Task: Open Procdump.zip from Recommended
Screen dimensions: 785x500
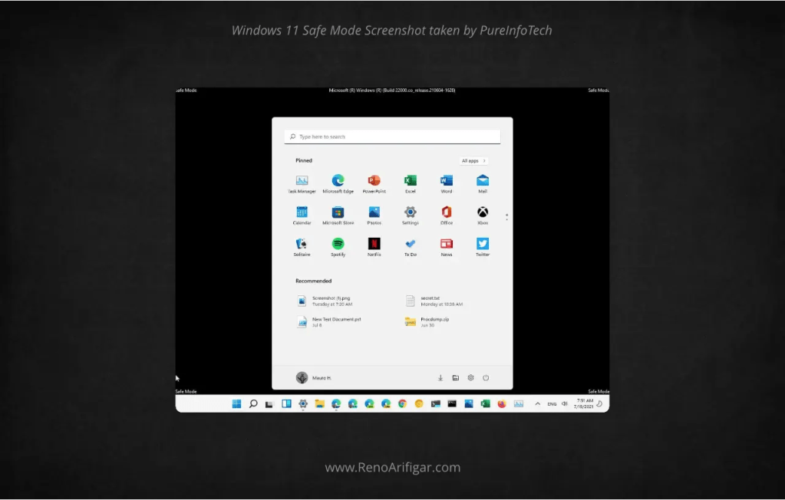Action: pos(434,321)
